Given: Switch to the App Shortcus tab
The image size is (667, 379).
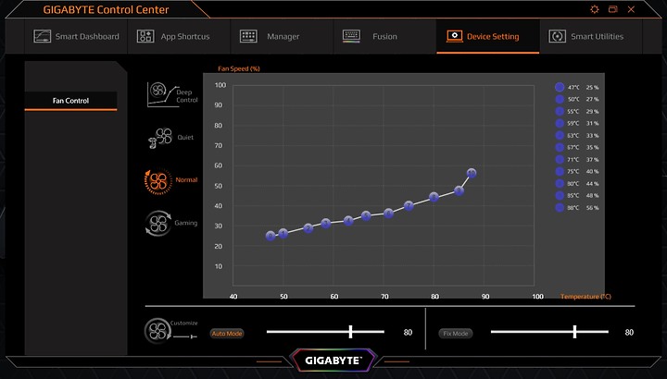Looking at the screenshot, I should click(x=179, y=36).
